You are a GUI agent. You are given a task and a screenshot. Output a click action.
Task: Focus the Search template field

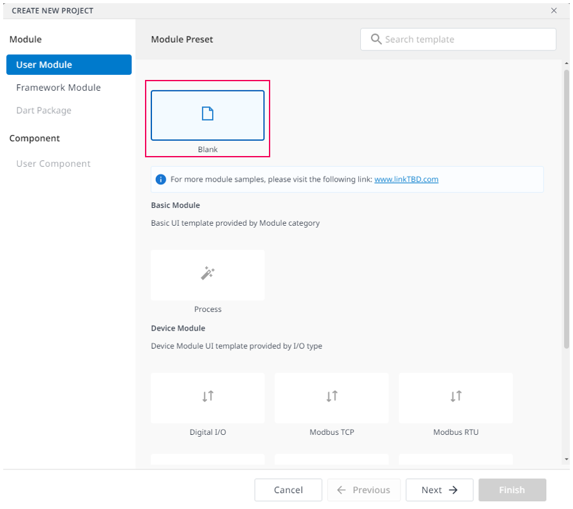pos(458,39)
